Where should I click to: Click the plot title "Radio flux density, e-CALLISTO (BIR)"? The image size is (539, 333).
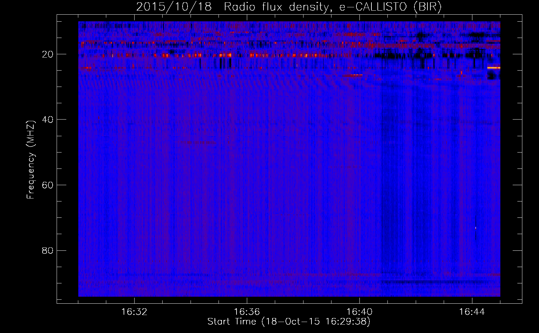332,7
